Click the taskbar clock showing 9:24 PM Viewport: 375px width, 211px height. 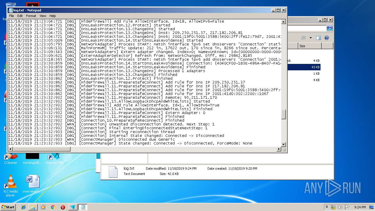tap(360, 207)
